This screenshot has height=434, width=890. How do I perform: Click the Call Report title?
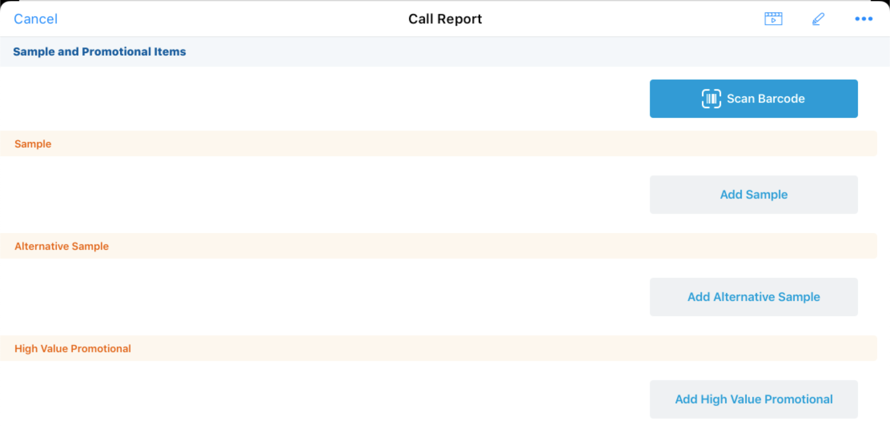[445, 19]
